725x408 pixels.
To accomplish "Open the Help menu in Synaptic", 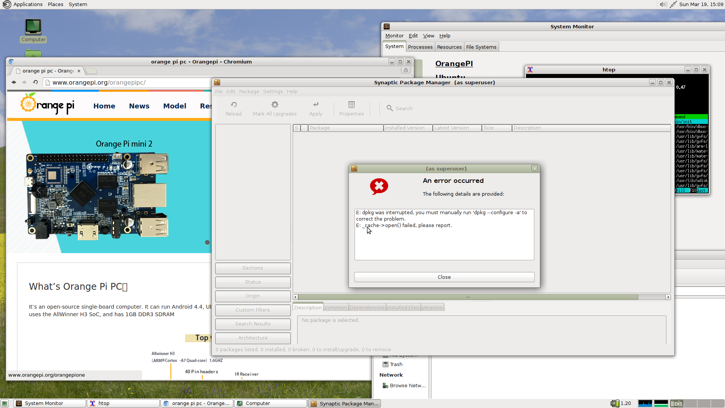I will point(292,91).
